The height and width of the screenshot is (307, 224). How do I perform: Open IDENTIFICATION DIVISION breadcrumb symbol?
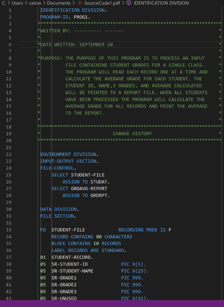[x=161, y=3]
